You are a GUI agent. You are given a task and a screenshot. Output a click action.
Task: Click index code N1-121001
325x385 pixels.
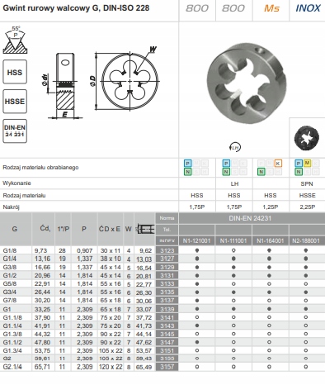click(196, 240)
